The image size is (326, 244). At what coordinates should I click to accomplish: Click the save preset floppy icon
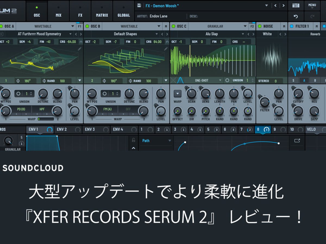139,5
